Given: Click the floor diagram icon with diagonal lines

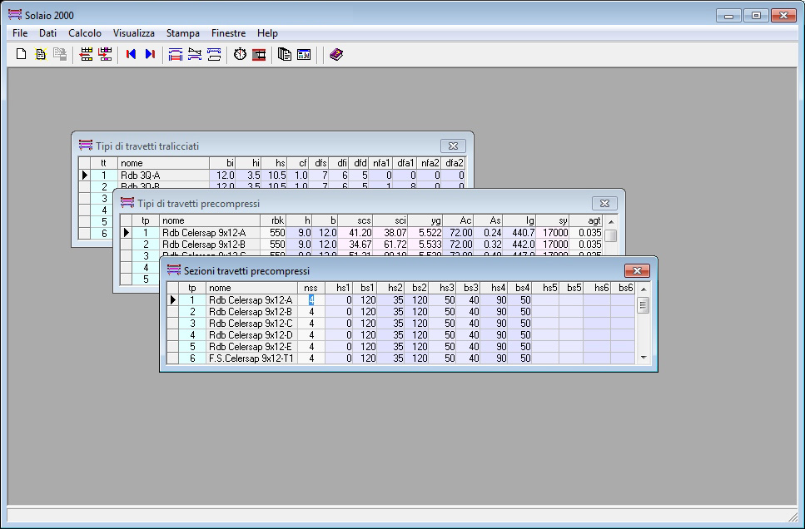Looking at the screenshot, I should point(195,54).
